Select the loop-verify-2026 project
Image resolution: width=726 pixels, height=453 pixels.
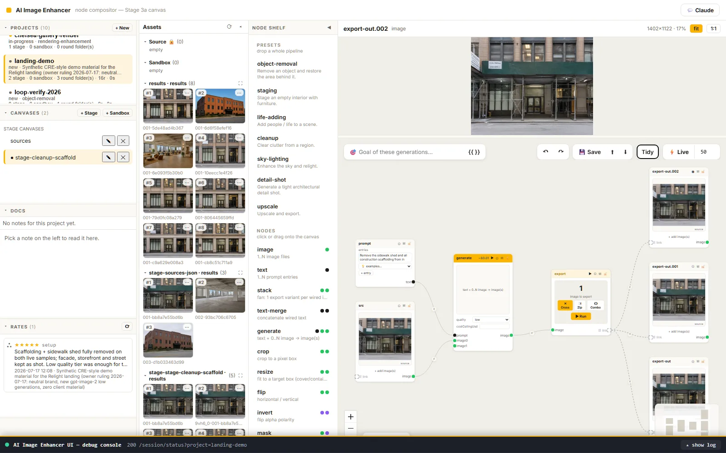[x=68, y=95]
